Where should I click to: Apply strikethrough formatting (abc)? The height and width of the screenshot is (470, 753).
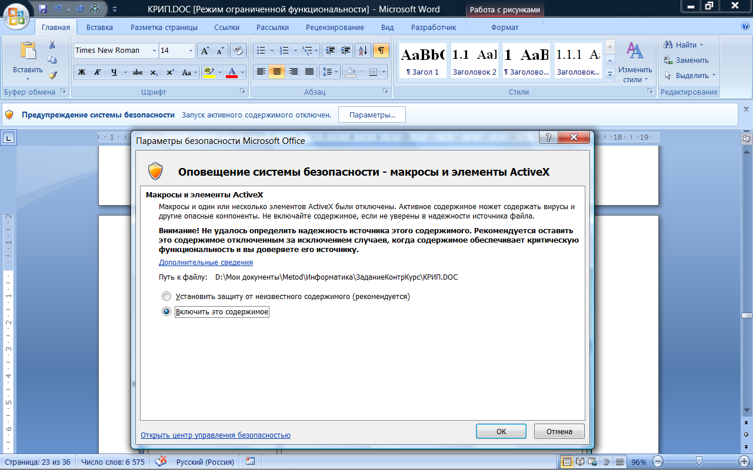(x=138, y=72)
